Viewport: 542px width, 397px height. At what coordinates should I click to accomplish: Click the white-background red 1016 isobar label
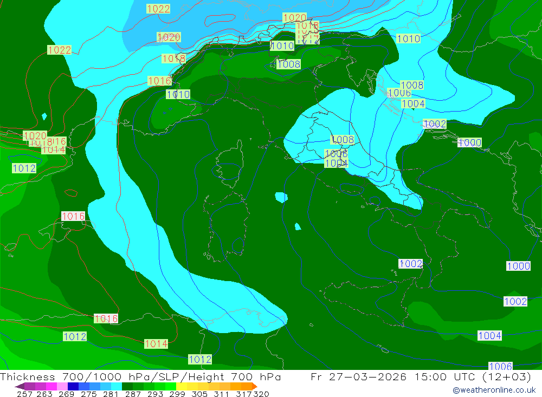[73, 216]
